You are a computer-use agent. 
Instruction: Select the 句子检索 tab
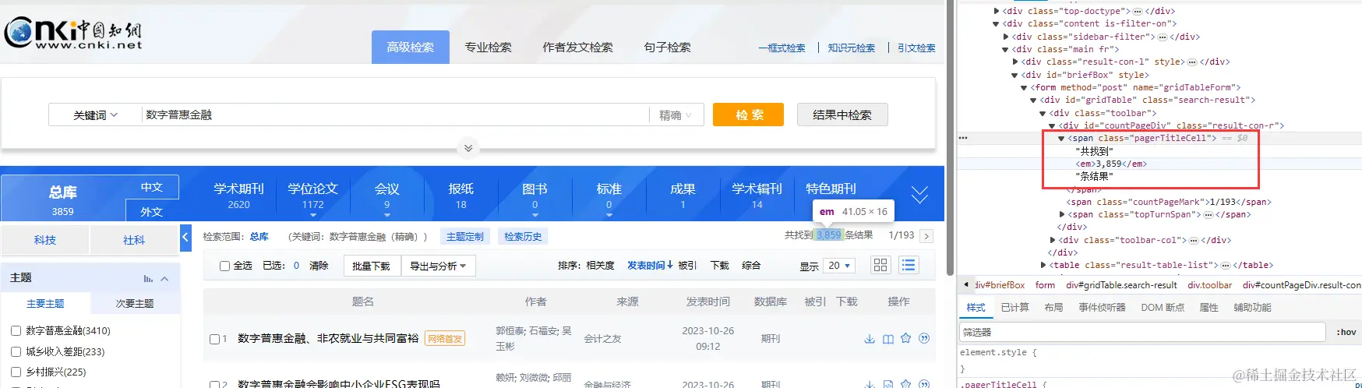(x=668, y=48)
